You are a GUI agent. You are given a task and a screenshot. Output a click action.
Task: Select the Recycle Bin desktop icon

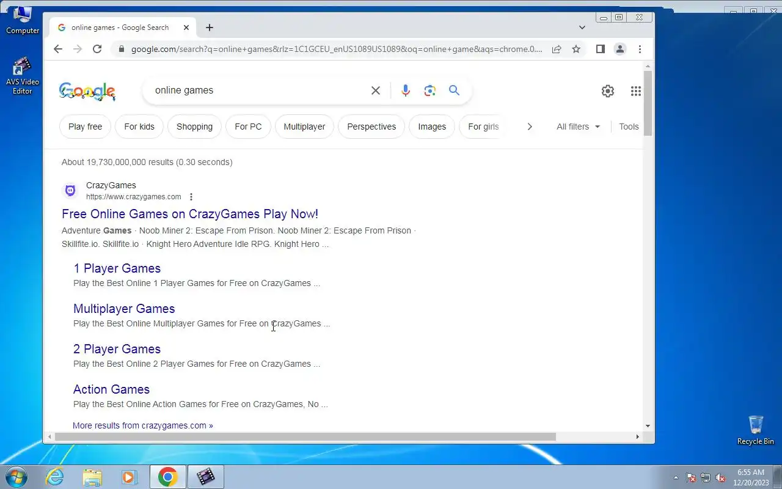pos(756,430)
